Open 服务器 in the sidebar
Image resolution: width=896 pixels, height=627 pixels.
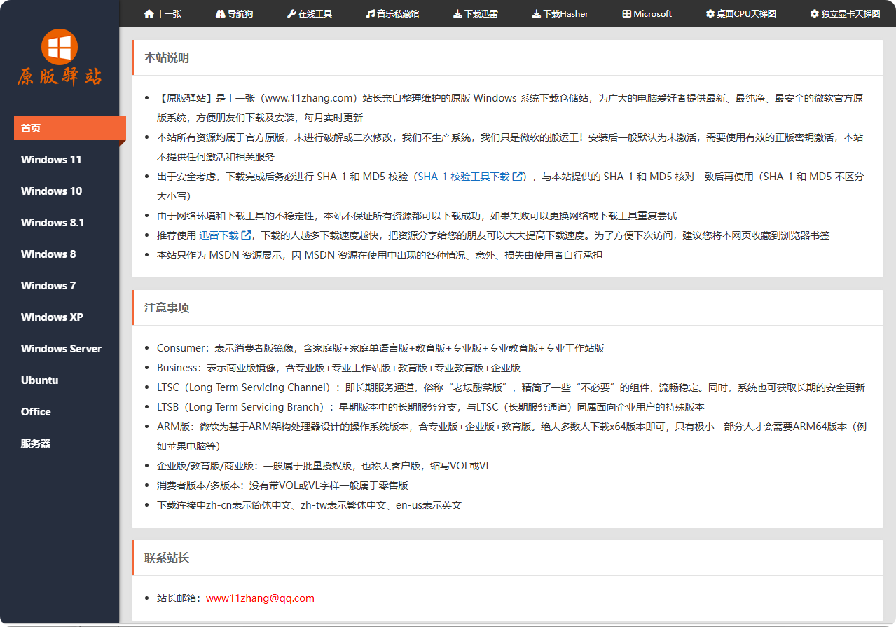[36, 443]
